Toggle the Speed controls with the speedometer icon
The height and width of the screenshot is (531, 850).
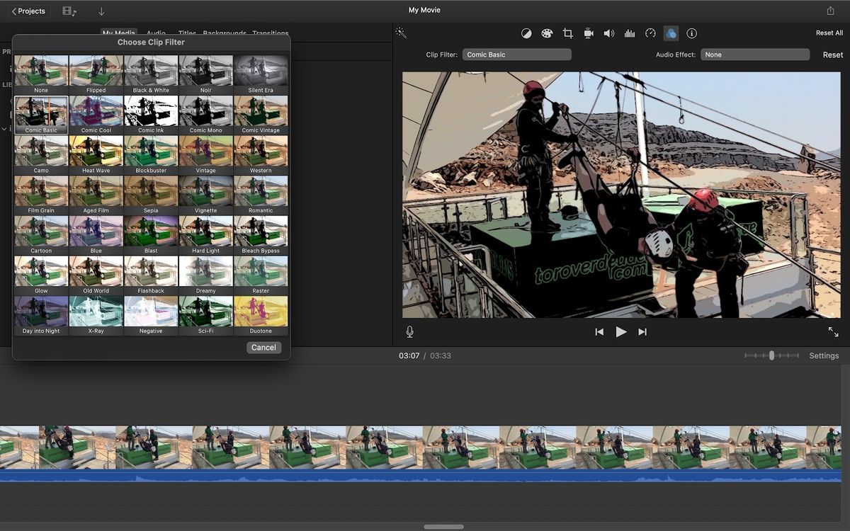[650, 33]
